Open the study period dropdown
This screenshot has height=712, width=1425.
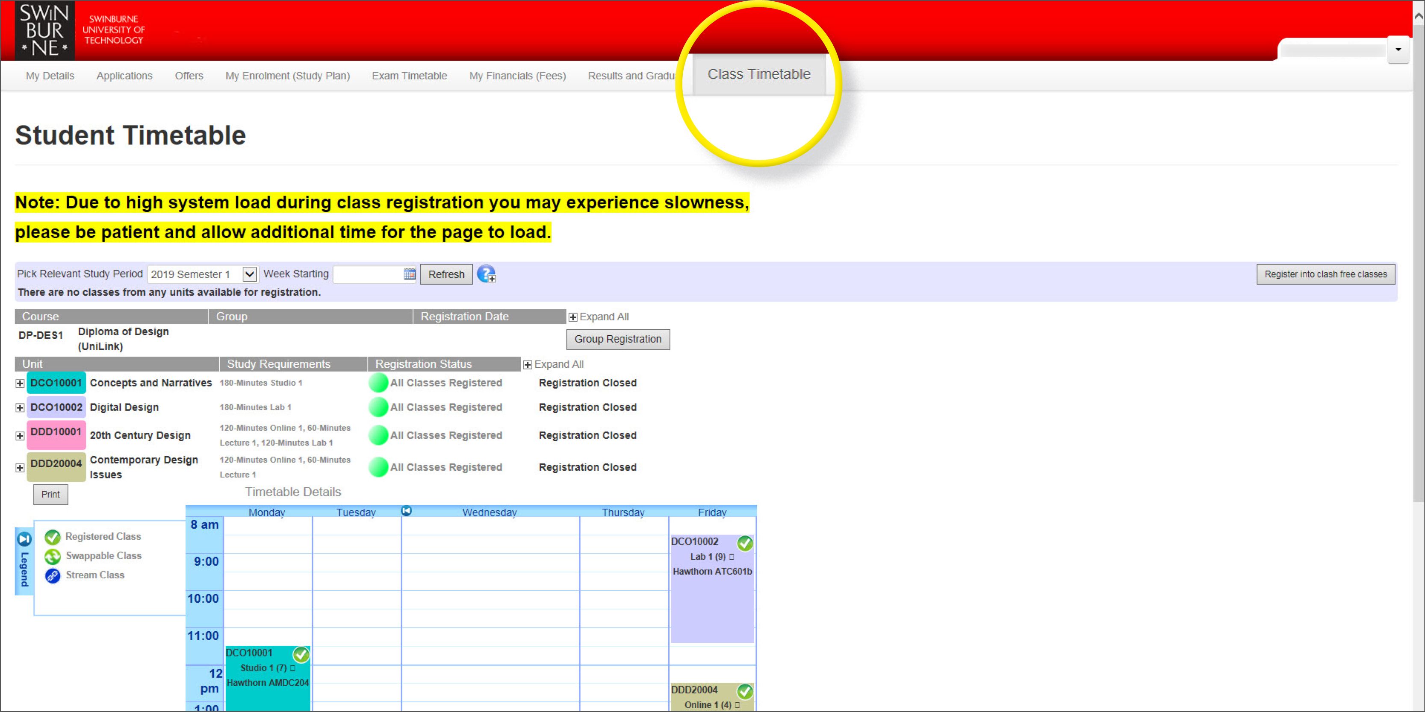(x=250, y=274)
